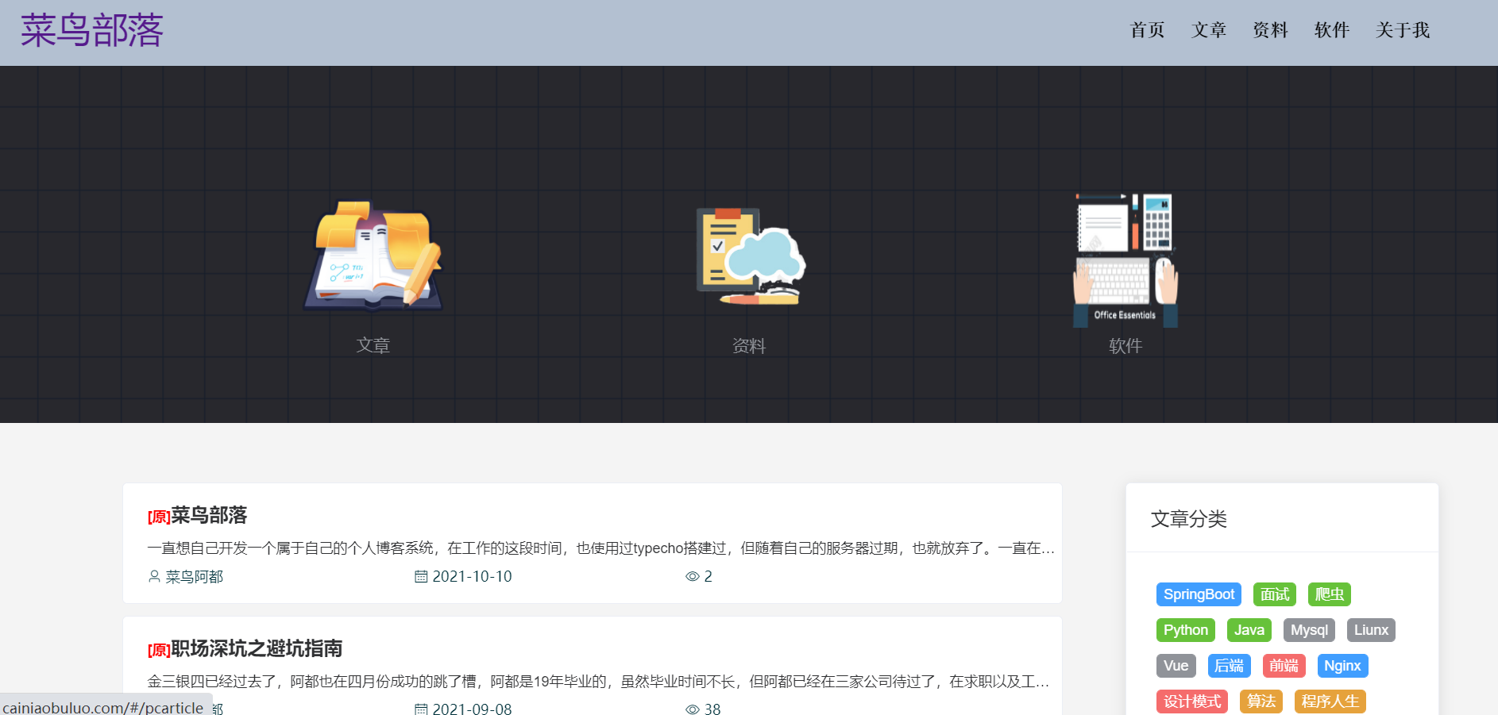Image resolution: width=1498 pixels, height=715 pixels.
Task: Open the article 菜鸟部落
Action: (x=208, y=516)
